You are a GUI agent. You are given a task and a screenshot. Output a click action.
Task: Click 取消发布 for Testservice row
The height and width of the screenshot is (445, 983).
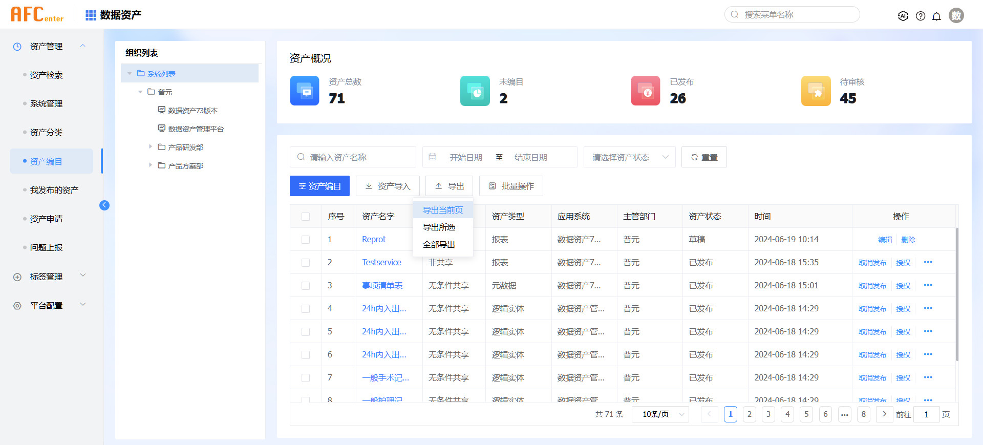[872, 263]
